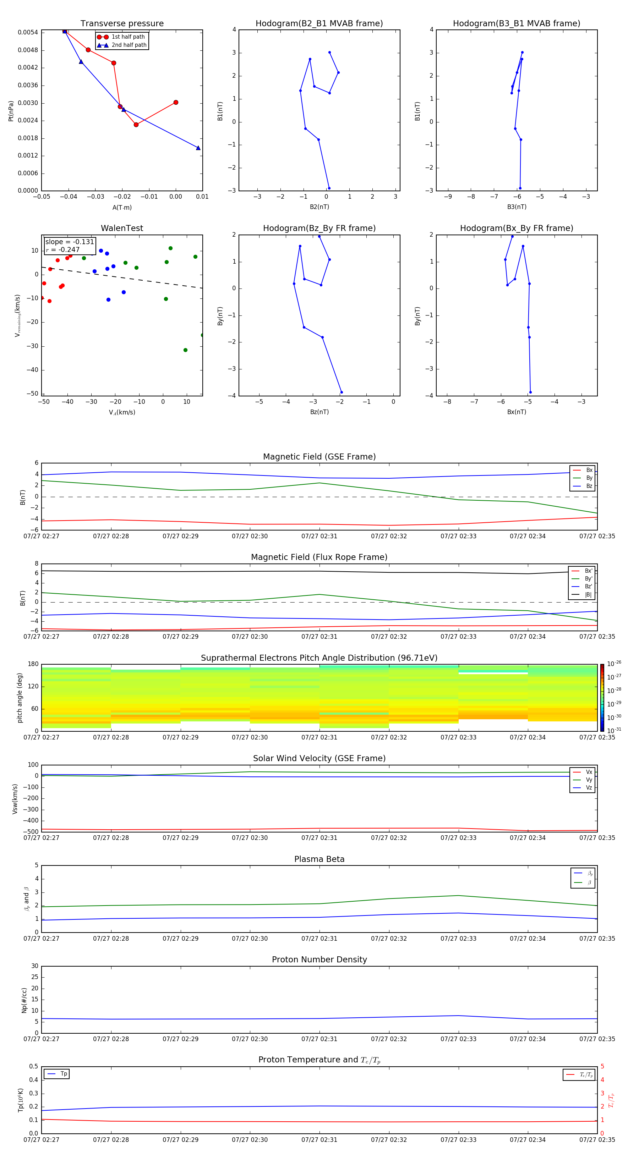Click the Suprathermal Electrons Pitch Angle Distribution title
This screenshot has height=1171, width=639.
tap(319, 658)
